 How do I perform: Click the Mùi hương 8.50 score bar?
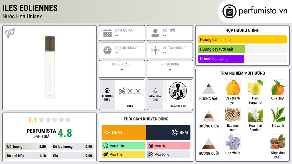[26, 147]
